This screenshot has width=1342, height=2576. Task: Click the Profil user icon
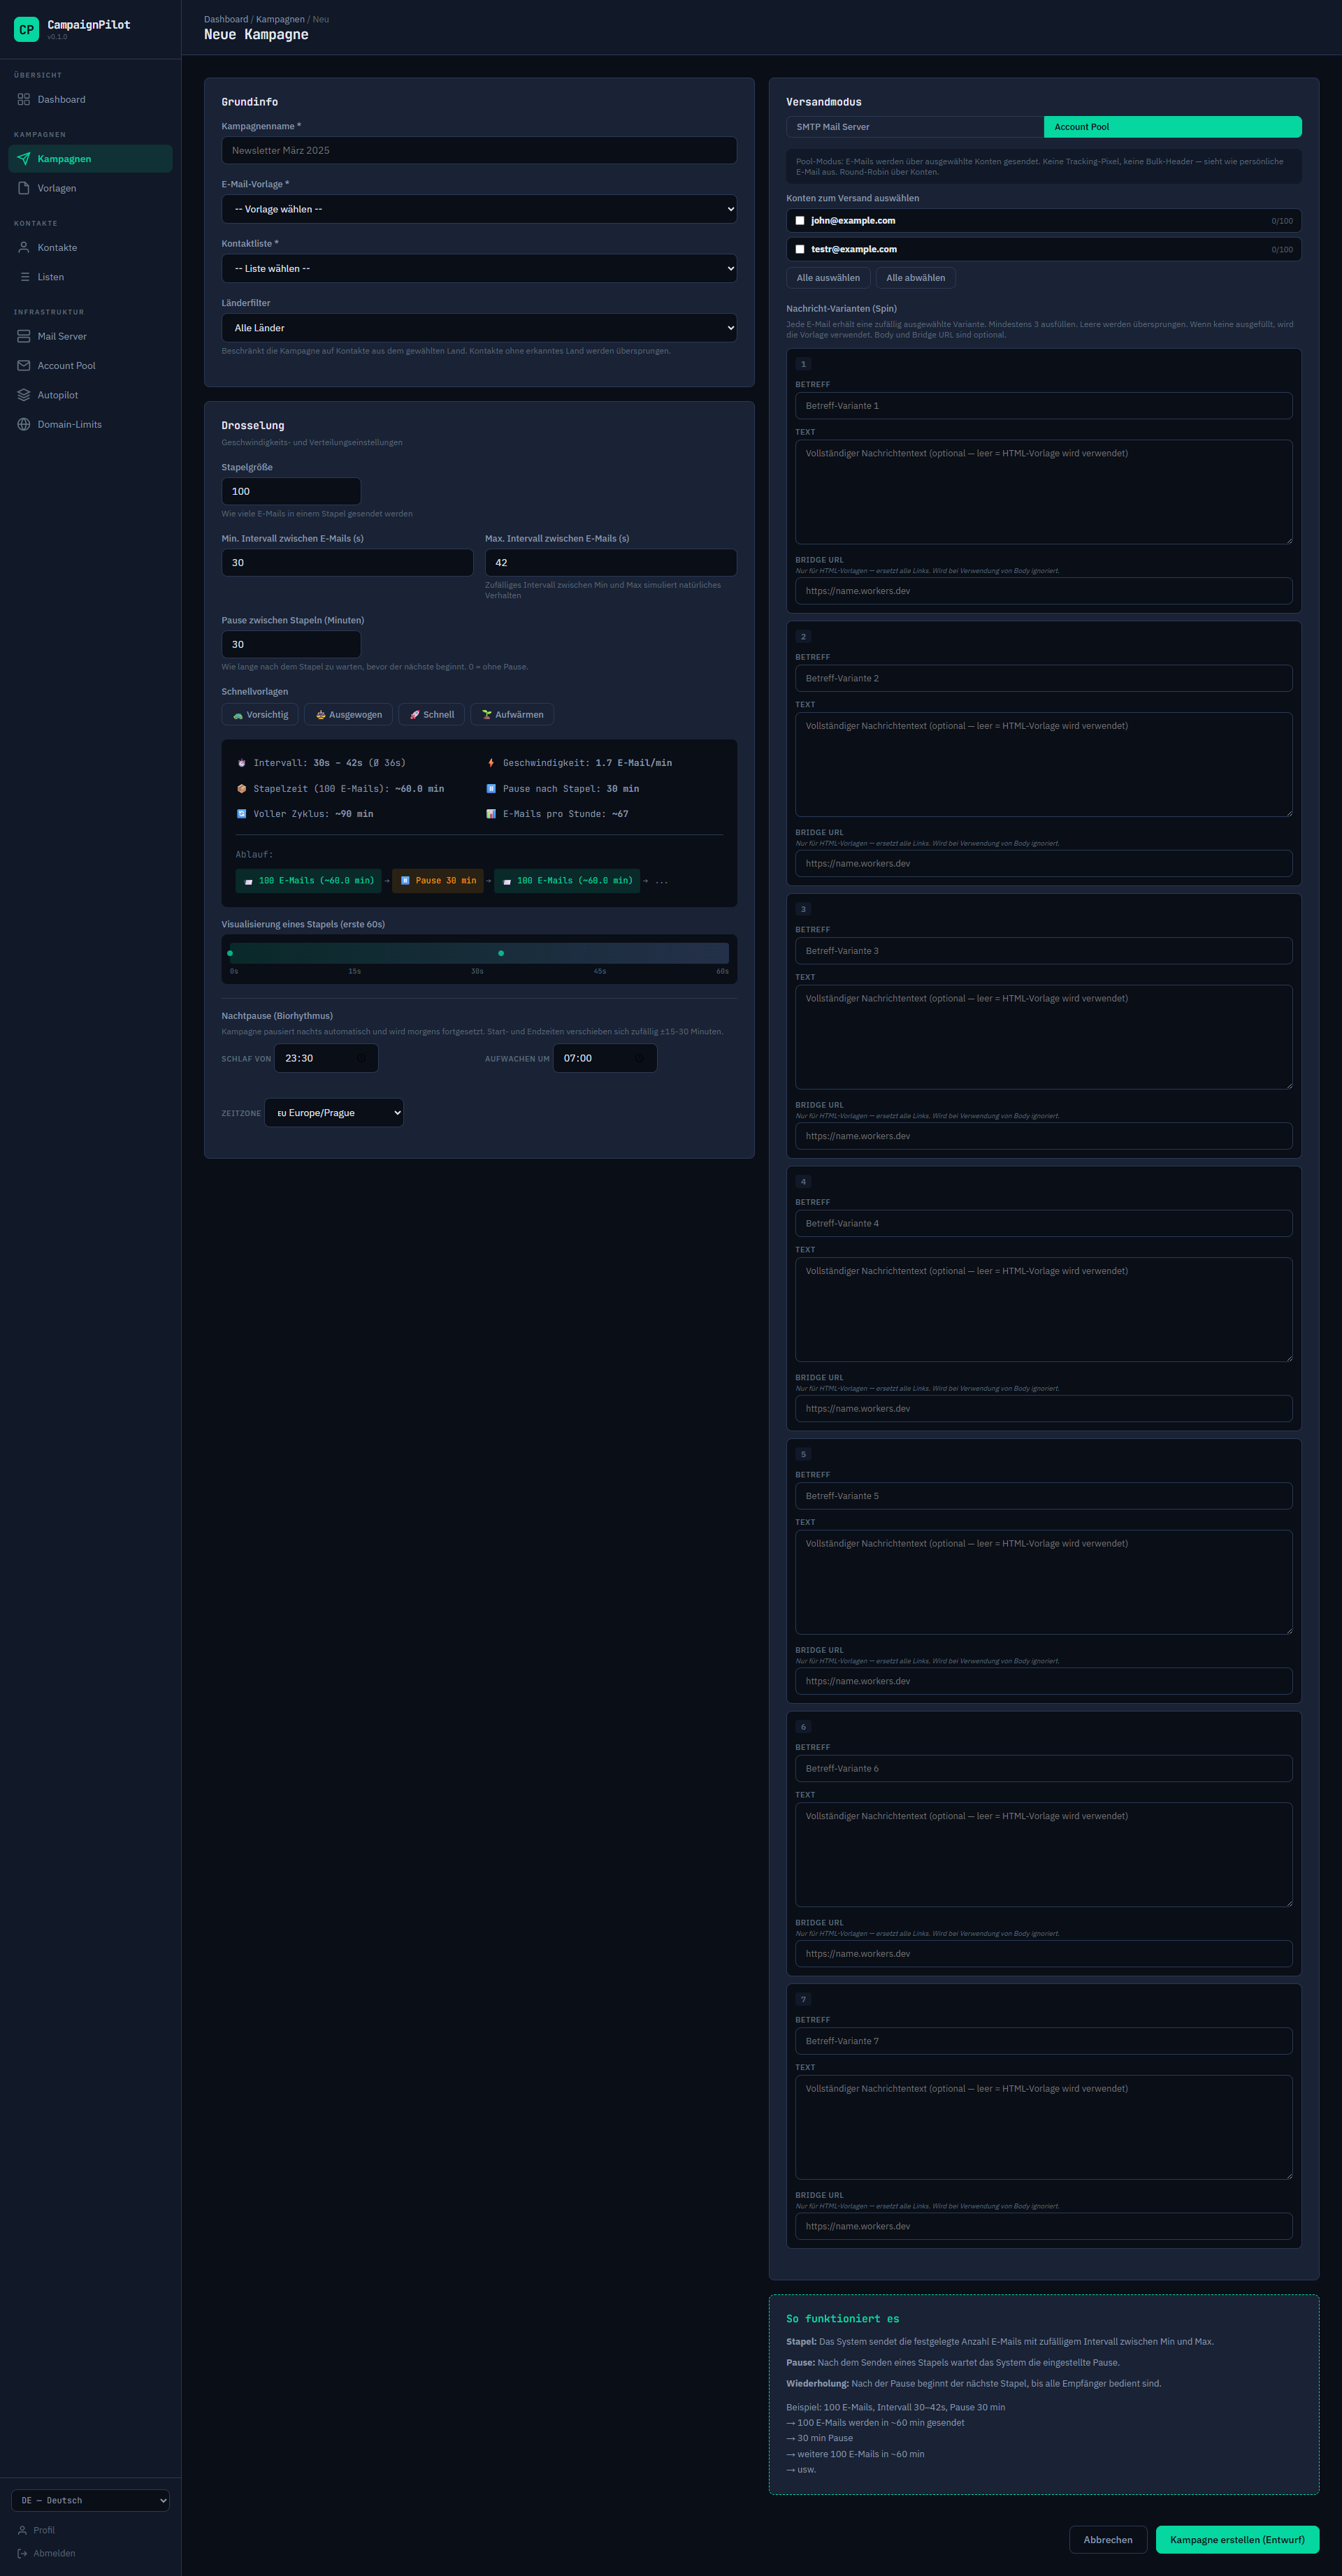pos(22,2529)
